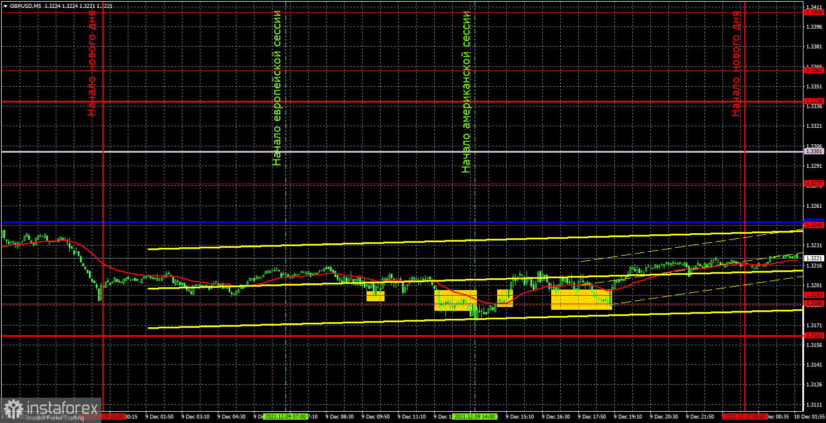Click the 9 Dec 03:10 time axis label
Viewport: 826px width, 423px height.
coord(195,417)
